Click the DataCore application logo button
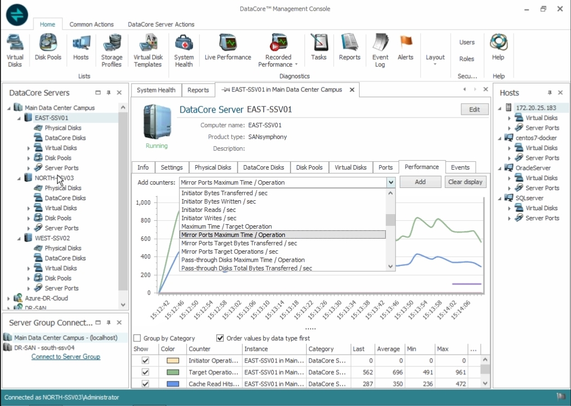Image resolution: width=571 pixels, height=406 pixels. pyautogui.click(x=17, y=15)
